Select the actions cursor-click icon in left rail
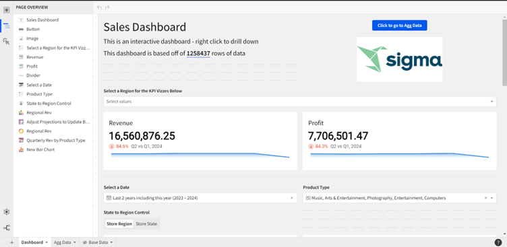The height and width of the screenshot is (247, 507). click(7, 41)
